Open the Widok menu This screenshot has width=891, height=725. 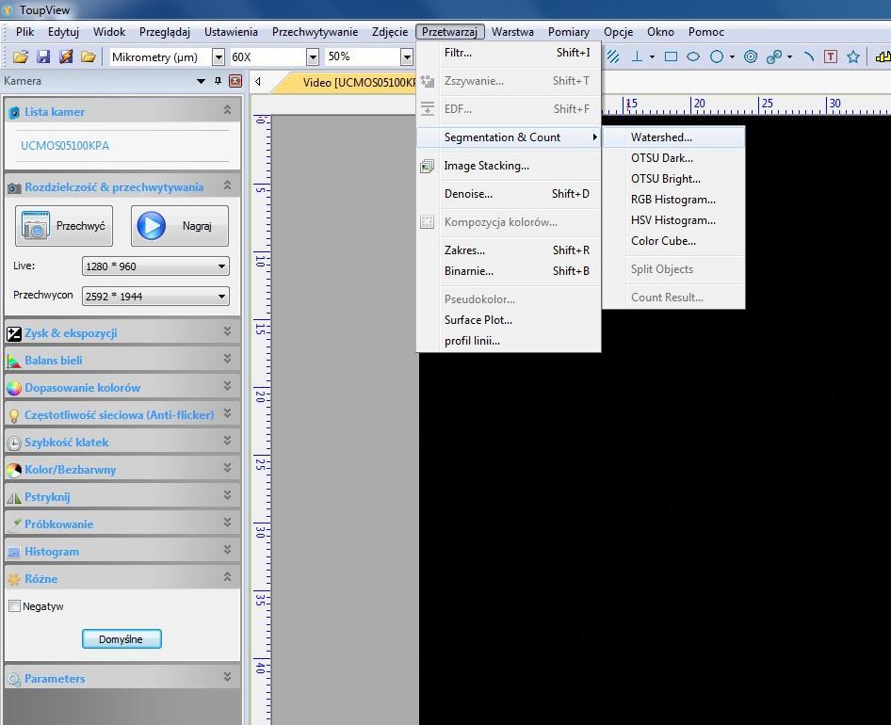(x=109, y=32)
